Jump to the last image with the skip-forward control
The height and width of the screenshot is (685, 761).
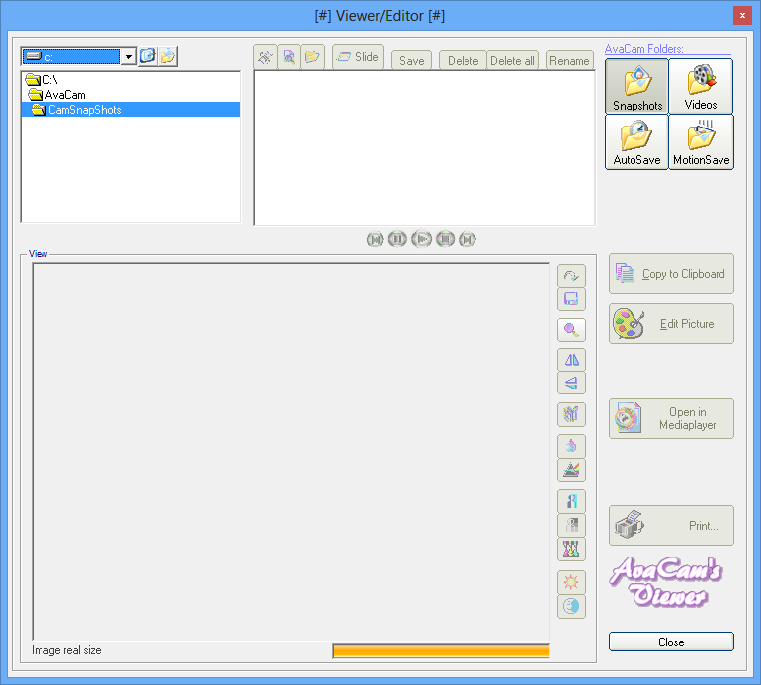coord(467,239)
